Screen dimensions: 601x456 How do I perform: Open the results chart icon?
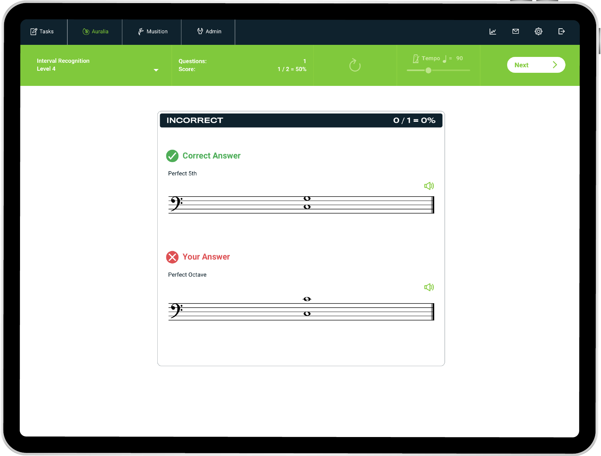(x=493, y=31)
